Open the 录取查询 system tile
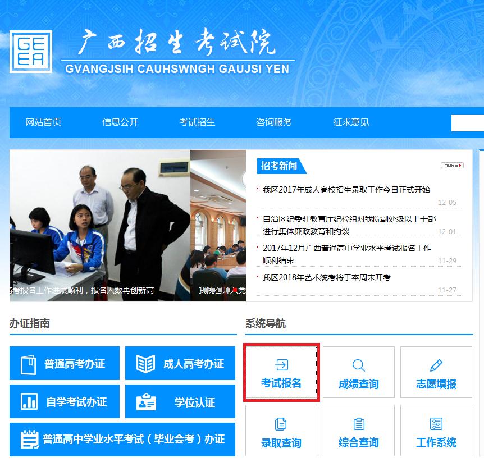The width and height of the screenshot is (484, 462). [281, 431]
